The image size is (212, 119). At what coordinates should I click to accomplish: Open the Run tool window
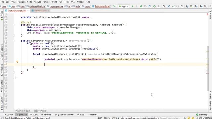click(x=9, y=115)
